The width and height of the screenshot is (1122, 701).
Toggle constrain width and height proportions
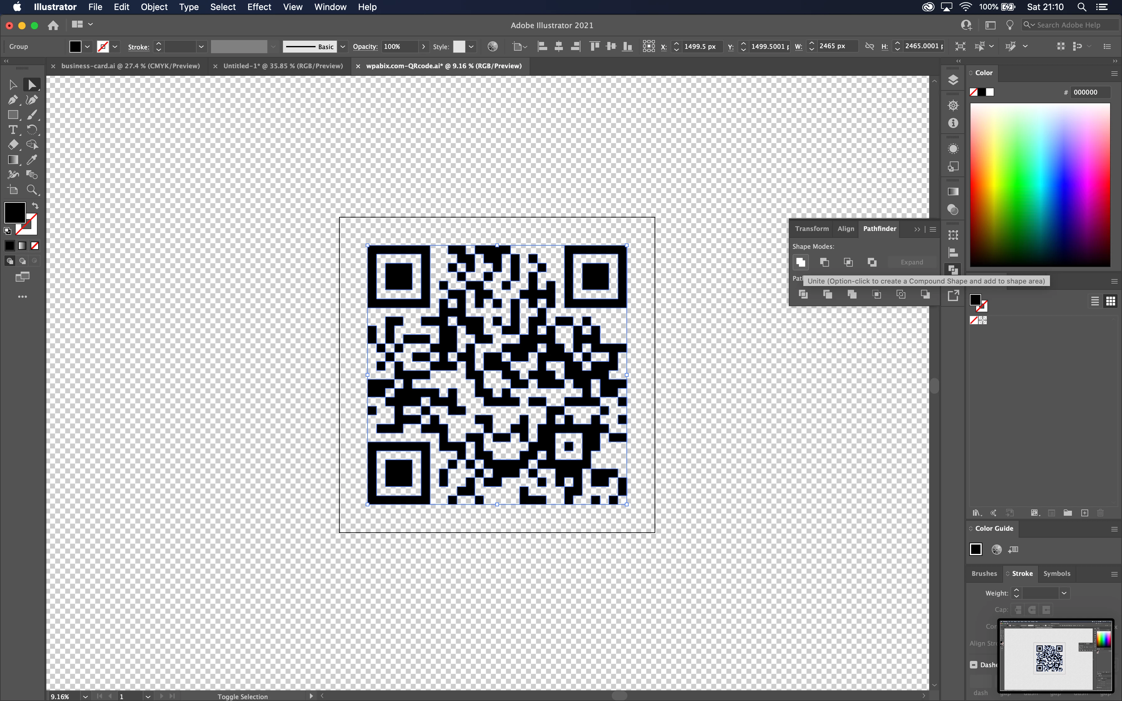869,46
